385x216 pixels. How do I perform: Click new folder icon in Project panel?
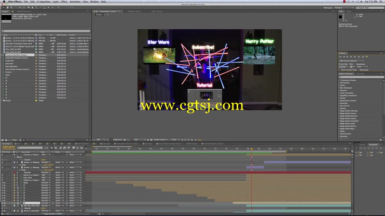(6, 140)
